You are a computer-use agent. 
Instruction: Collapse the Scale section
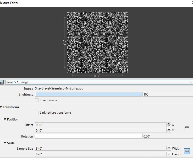point(5,143)
